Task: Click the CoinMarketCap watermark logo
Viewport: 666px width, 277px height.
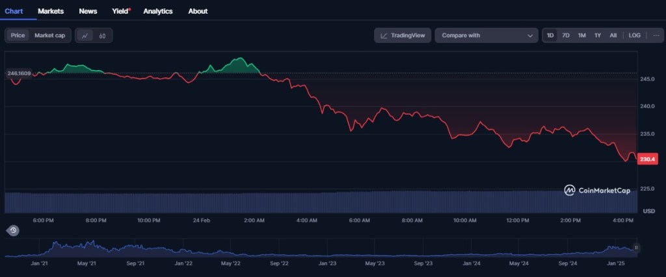Action: pyautogui.click(x=597, y=190)
